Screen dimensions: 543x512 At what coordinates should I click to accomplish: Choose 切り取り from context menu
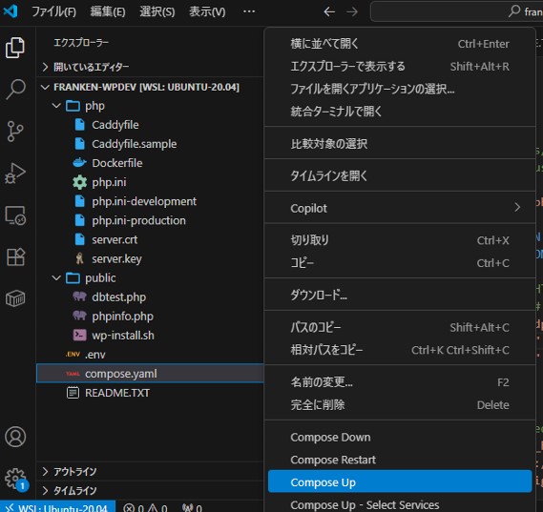coord(400,240)
